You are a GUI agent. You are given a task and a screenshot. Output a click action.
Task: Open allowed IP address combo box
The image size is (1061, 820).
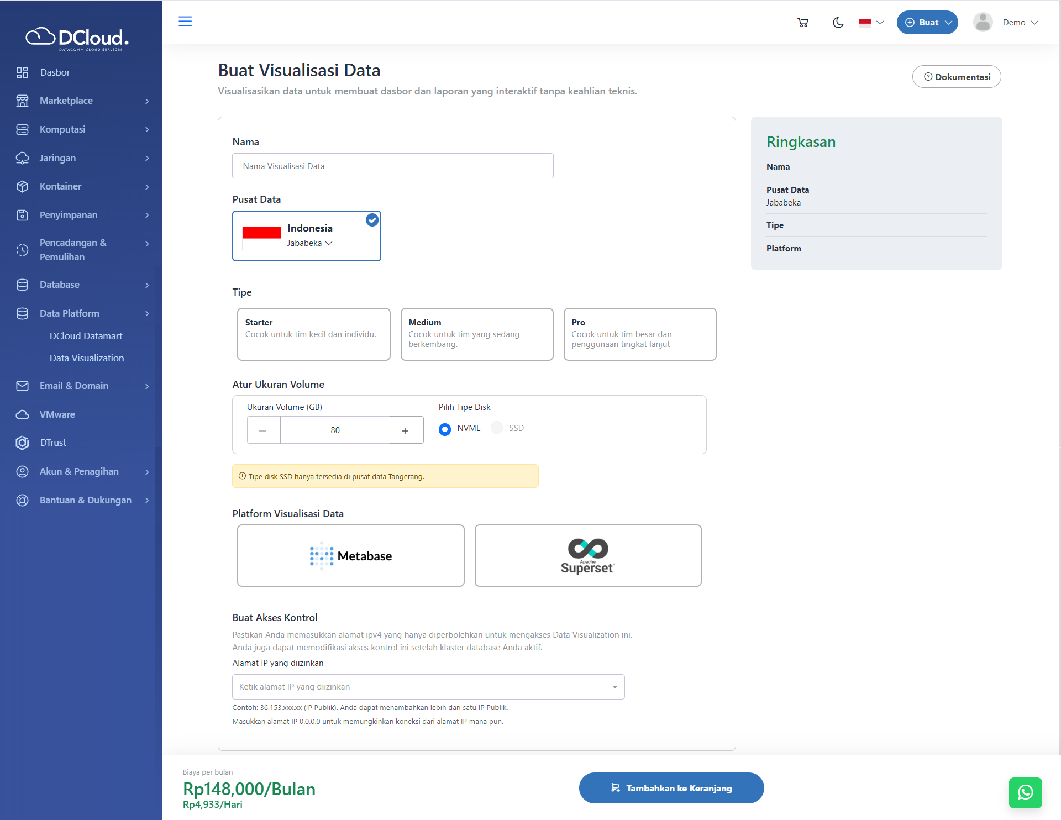(428, 687)
